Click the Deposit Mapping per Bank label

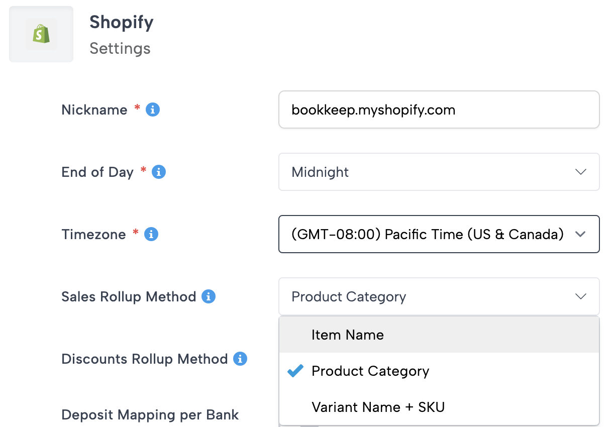tap(150, 415)
